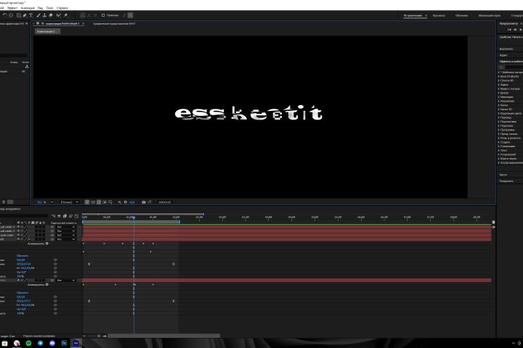The height and width of the screenshot is (348, 523).
Task: Open the parent dropdown of the first layer
Action: pyautogui.click(x=65, y=227)
